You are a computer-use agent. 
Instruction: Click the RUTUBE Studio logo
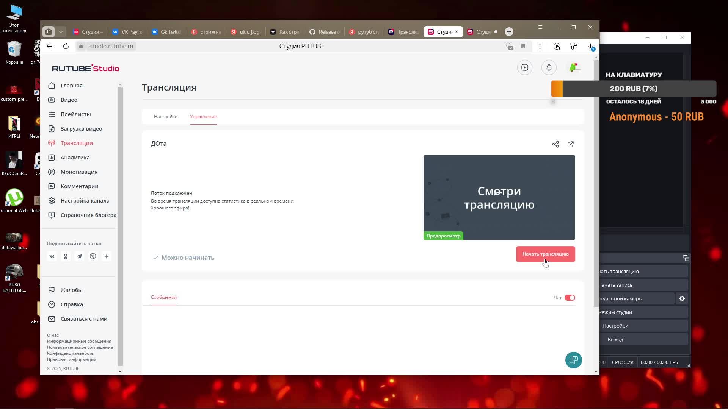86,68
